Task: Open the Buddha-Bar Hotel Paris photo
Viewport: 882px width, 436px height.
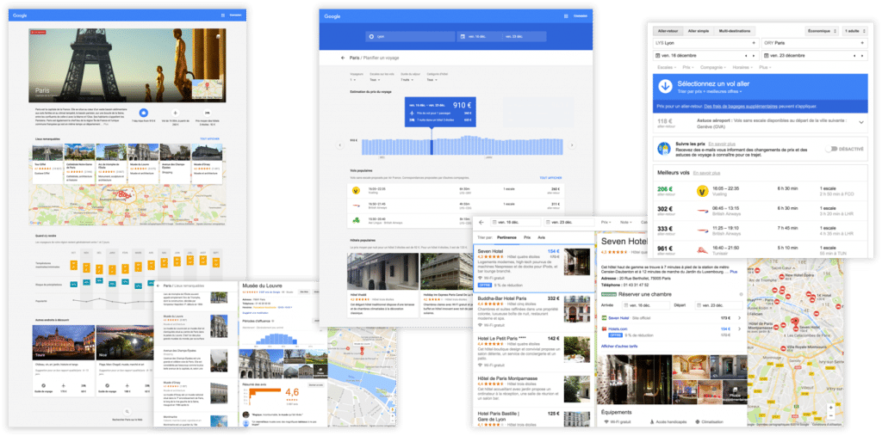Action: click(577, 309)
